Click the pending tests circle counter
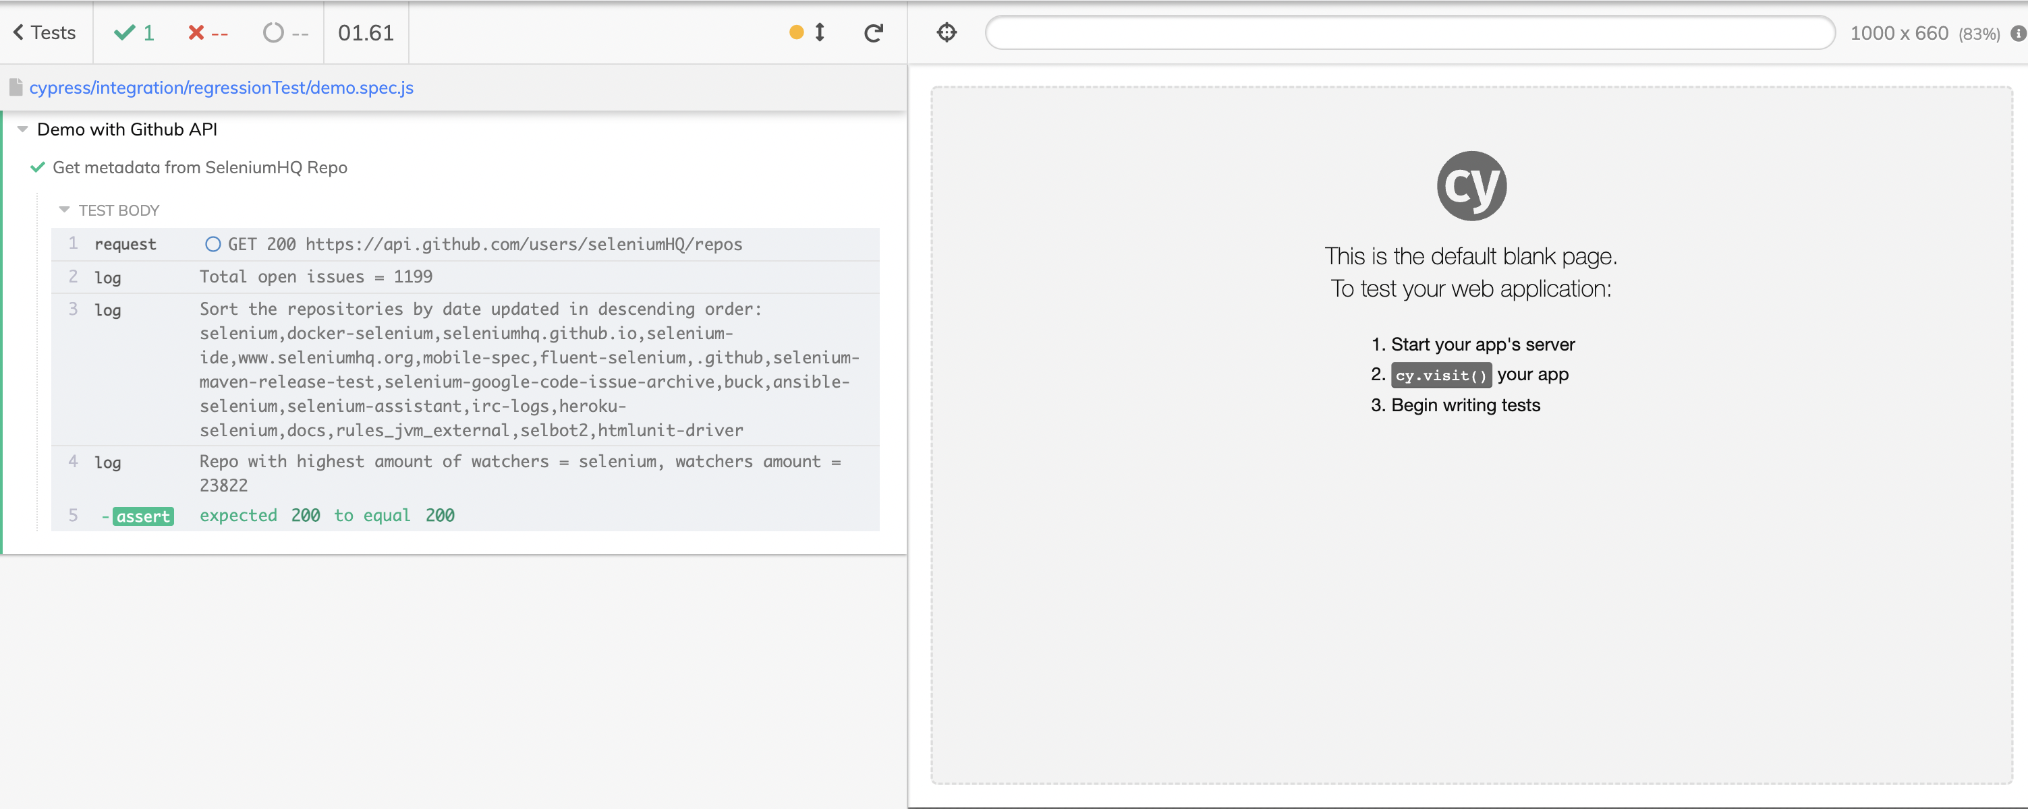Viewport: 2028px width, 809px height. tap(285, 33)
